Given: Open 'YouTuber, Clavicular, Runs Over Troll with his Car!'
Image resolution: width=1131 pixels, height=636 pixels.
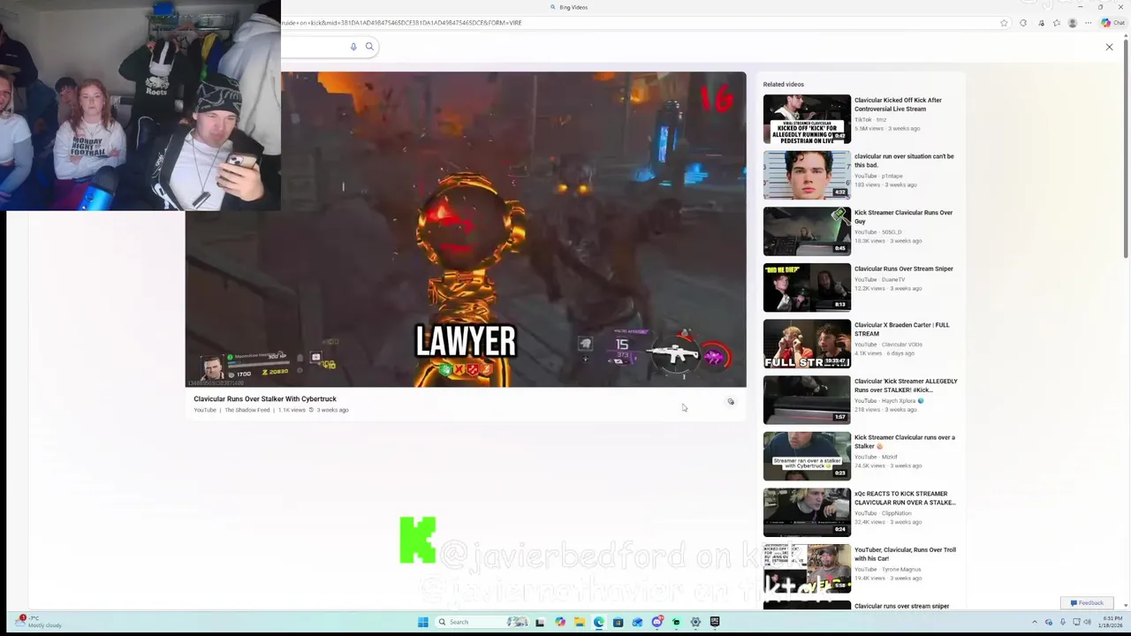Looking at the screenshot, I should pyautogui.click(x=905, y=554).
